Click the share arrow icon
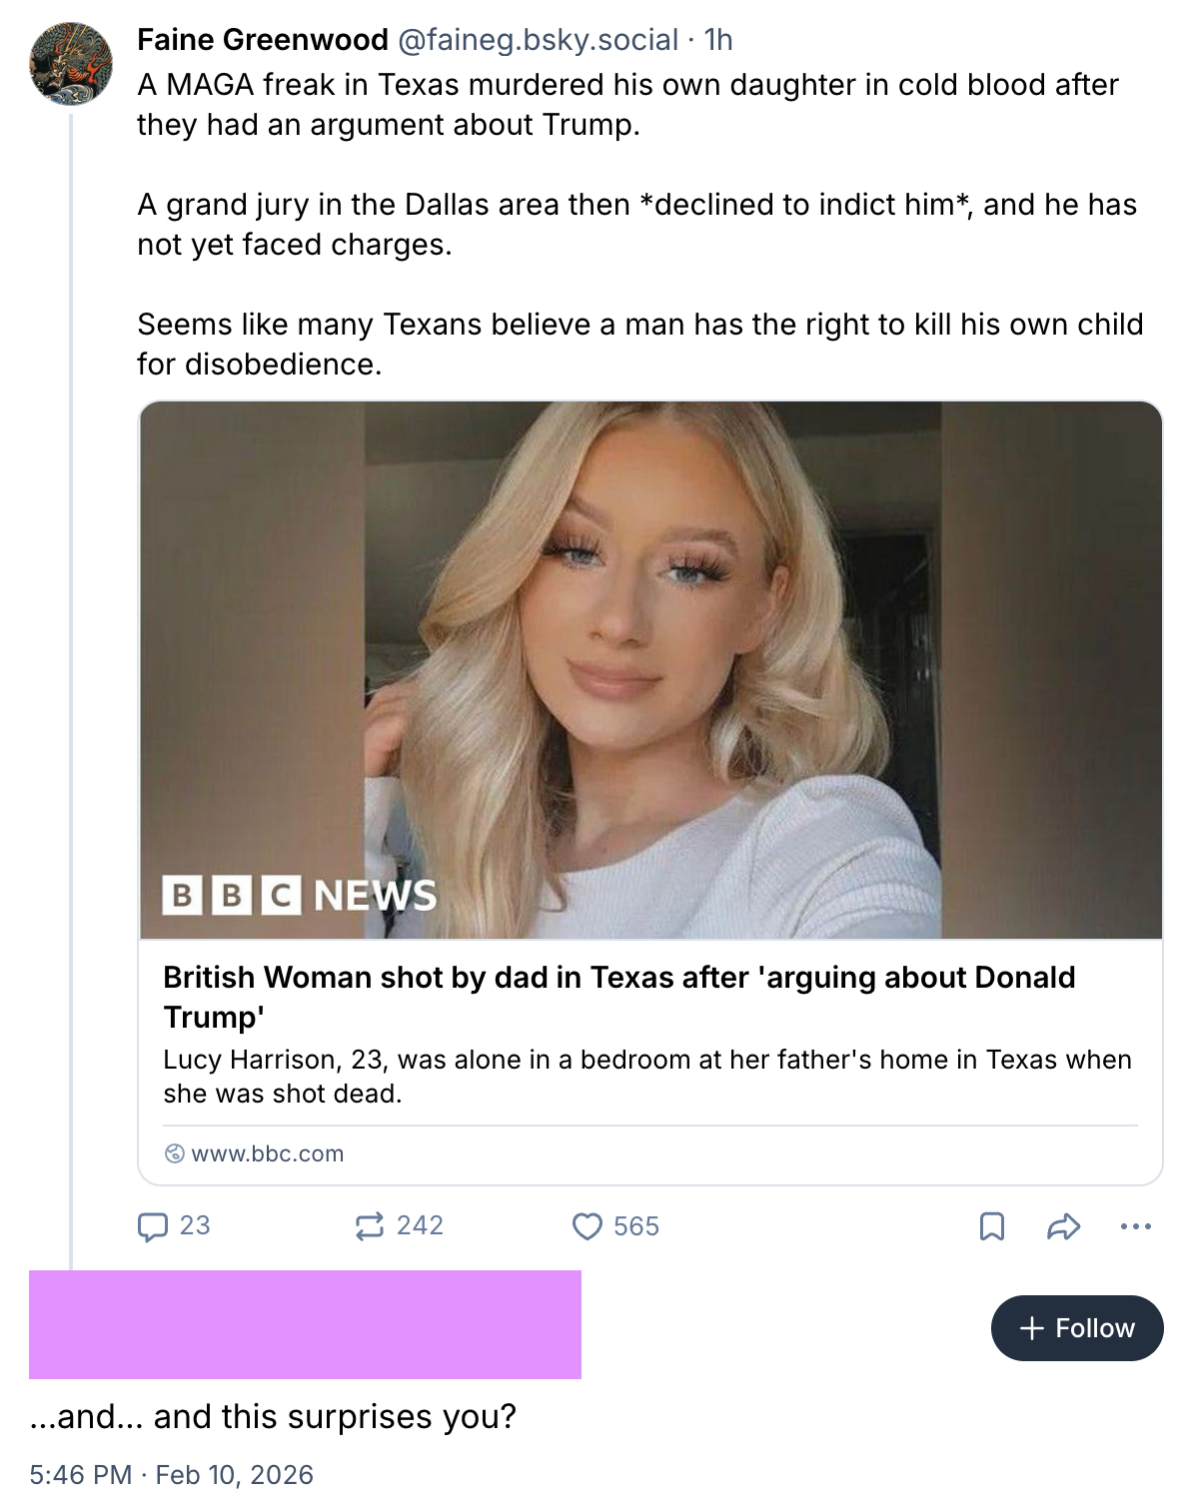The image size is (1187, 1502). click(x=1063, y=1226)
